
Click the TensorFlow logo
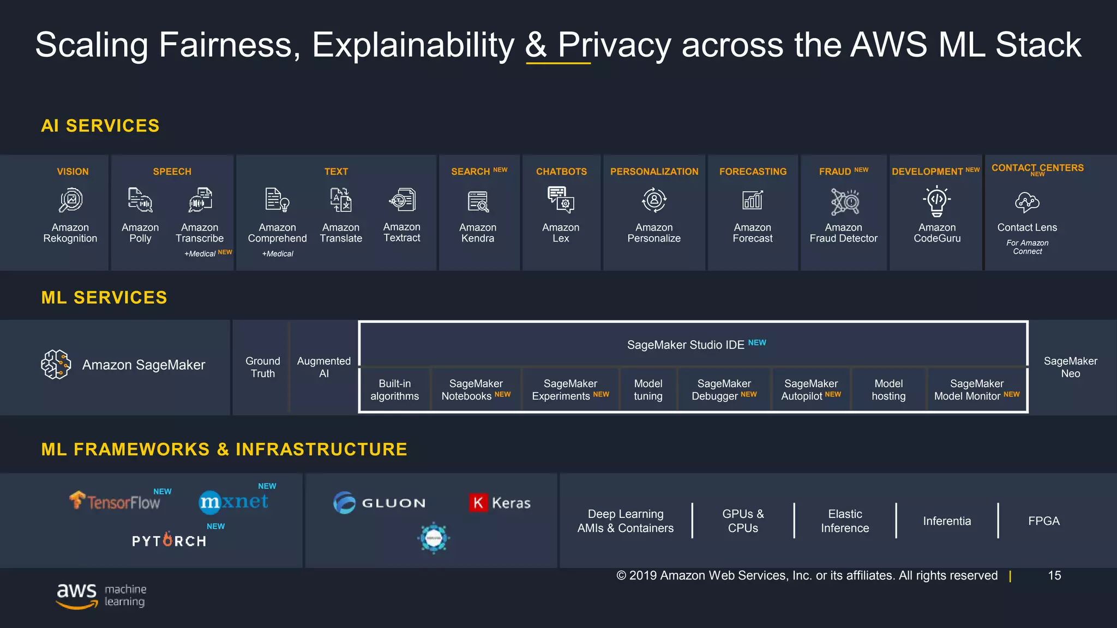click(115, 501)
